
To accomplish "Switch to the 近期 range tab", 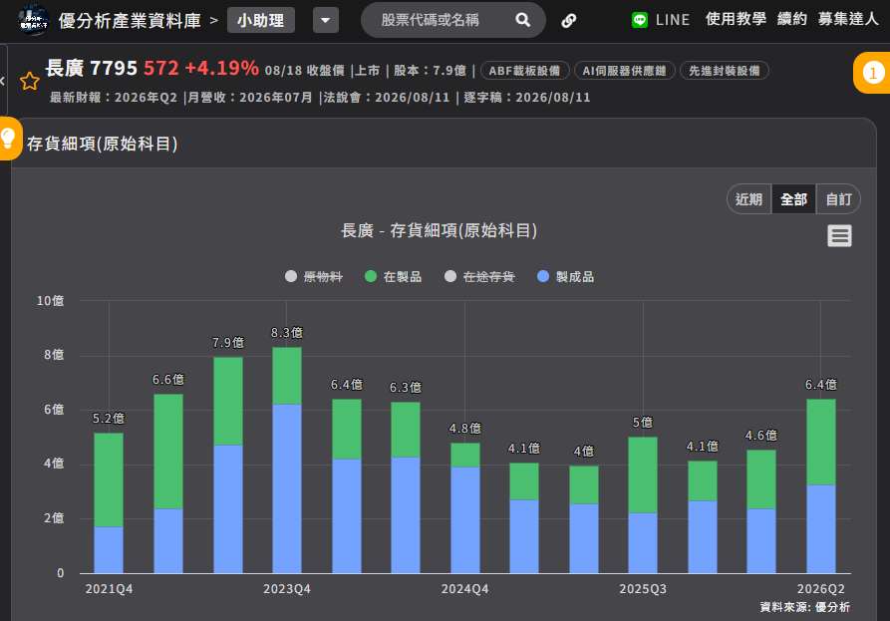I will coord(749,199).
